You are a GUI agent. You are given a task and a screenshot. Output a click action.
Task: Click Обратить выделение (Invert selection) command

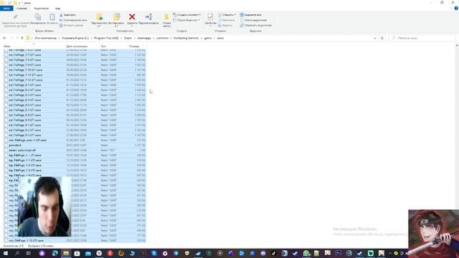(255, 26)
